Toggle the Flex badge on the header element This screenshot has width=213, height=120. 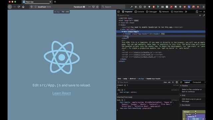tap(163, 34)
